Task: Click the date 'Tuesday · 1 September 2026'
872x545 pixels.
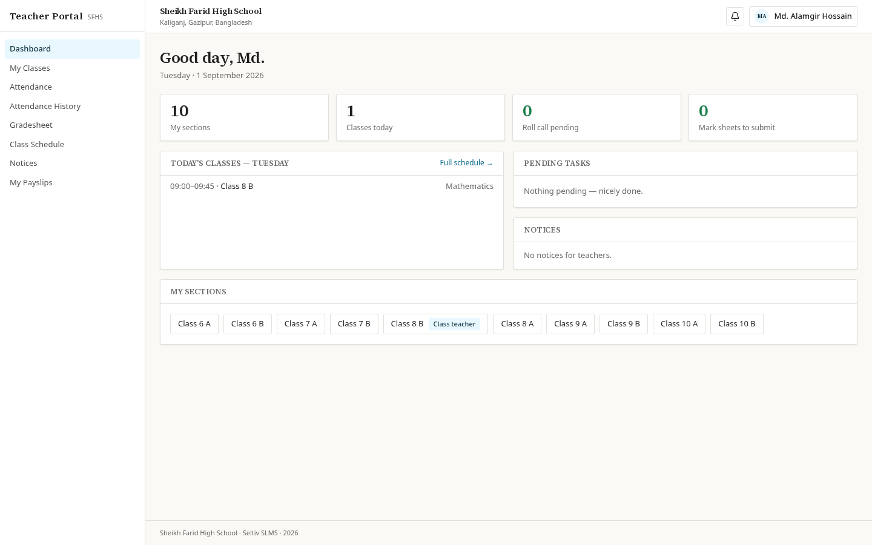Action: 212,76
